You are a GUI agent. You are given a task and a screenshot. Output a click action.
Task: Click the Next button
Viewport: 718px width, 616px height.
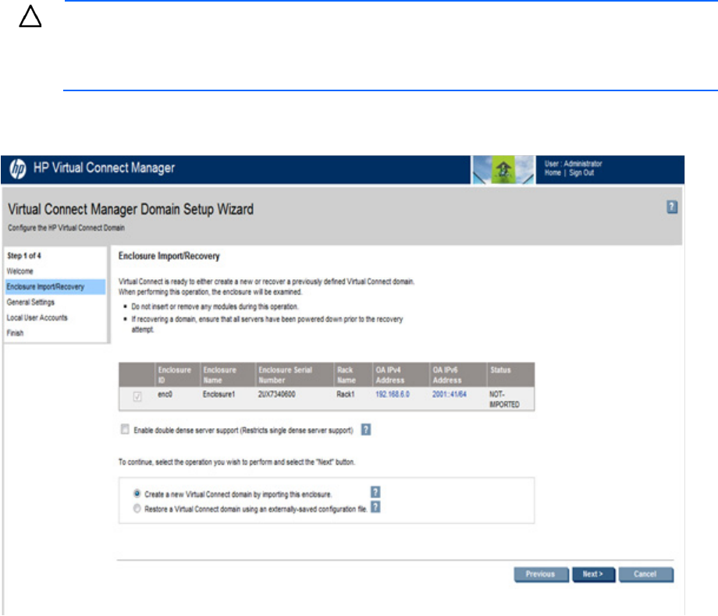click(x=593, y=575)
